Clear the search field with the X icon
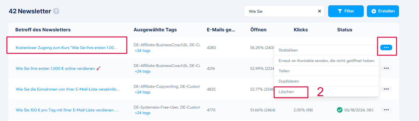Image resolution: width=419 pixels, height=121 pixels. pyautogui.click(x=319, y=11)
